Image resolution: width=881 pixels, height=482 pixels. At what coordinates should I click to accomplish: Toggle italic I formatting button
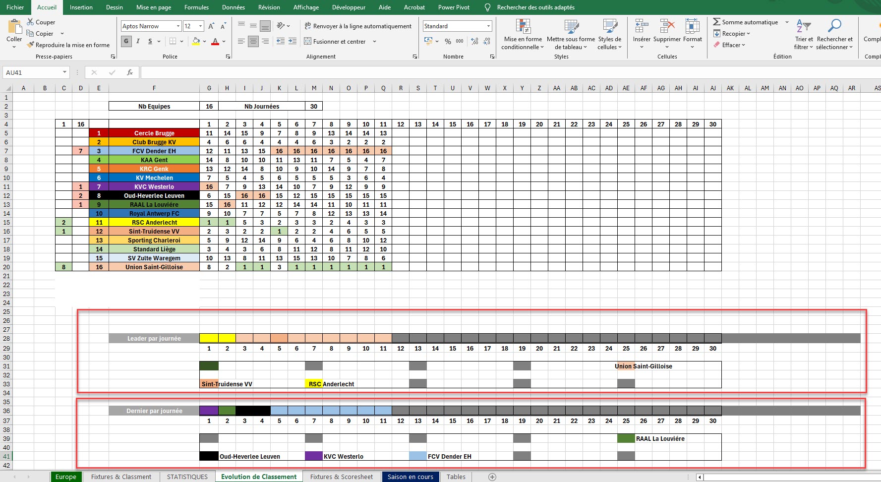(x=138, y=42)
